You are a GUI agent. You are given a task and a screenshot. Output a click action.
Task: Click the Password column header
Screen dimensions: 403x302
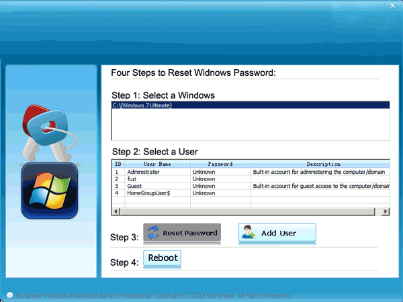coord(220,164)
